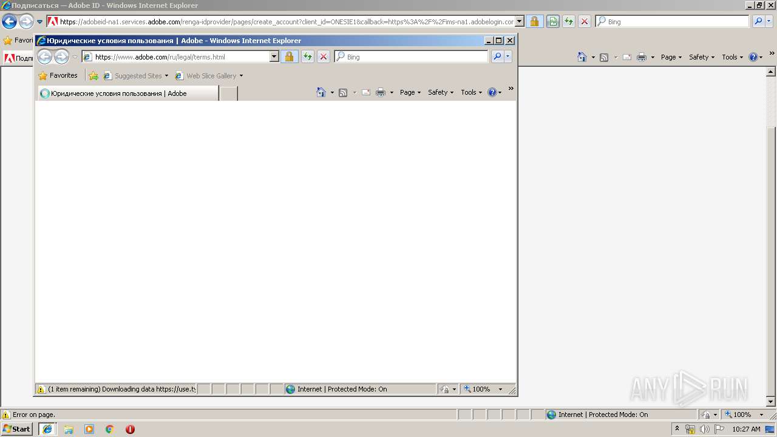
Task: Open Safety menu in front window
Action: [x=441, y=92]
